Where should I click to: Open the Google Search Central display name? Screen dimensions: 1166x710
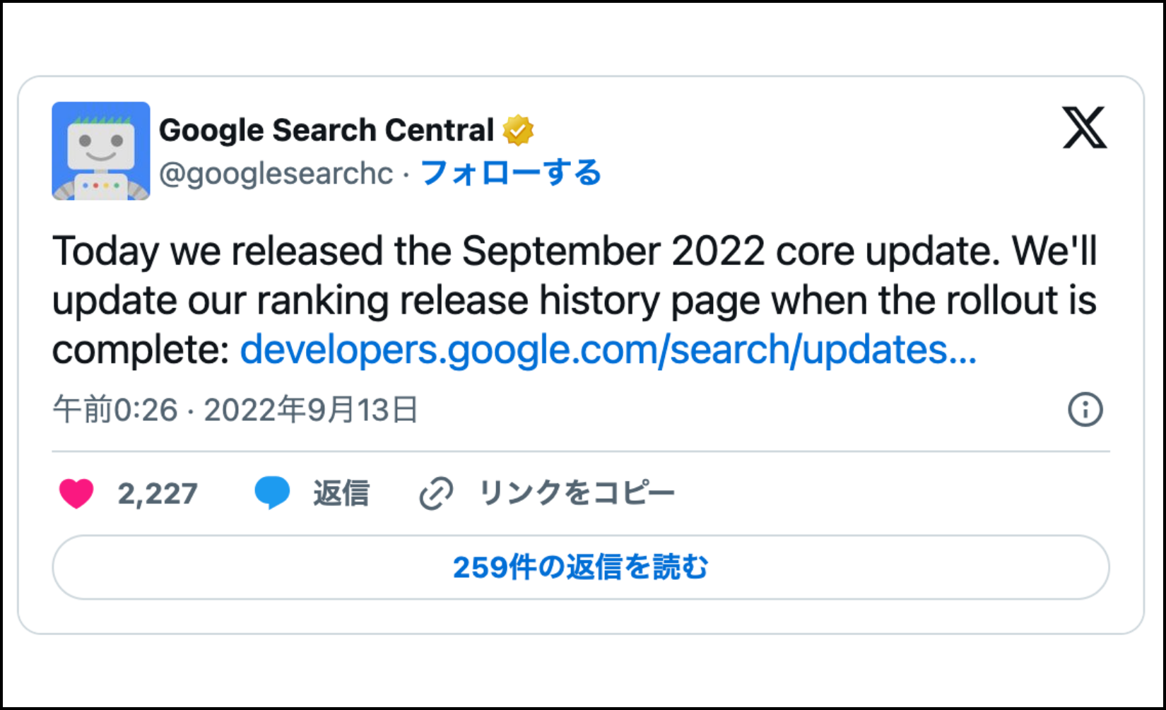click(326, 131)
